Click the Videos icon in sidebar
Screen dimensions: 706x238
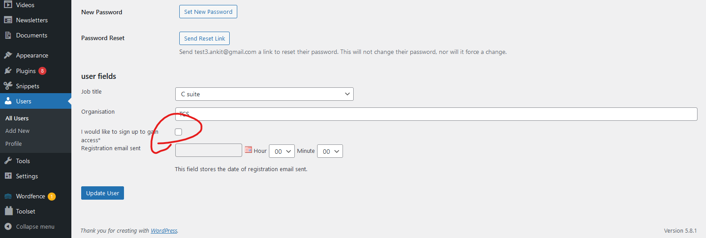8,5
